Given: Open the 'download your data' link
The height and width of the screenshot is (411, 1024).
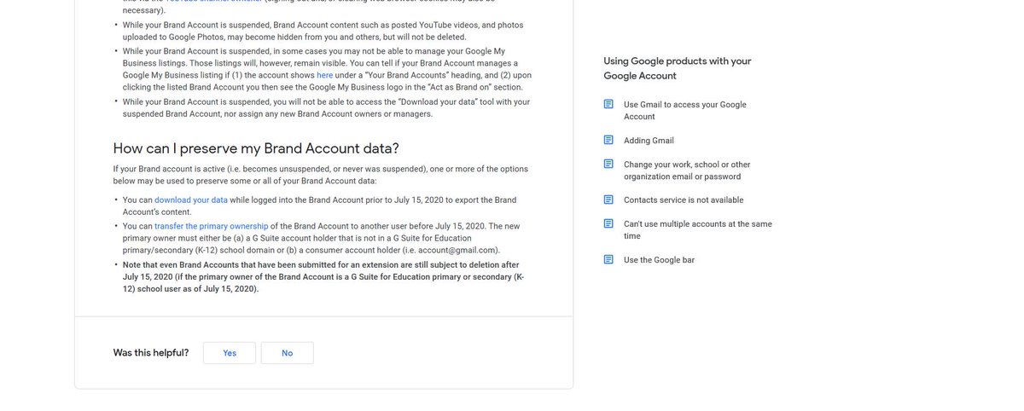Looking at the screenshot, I should pos(191,200).
